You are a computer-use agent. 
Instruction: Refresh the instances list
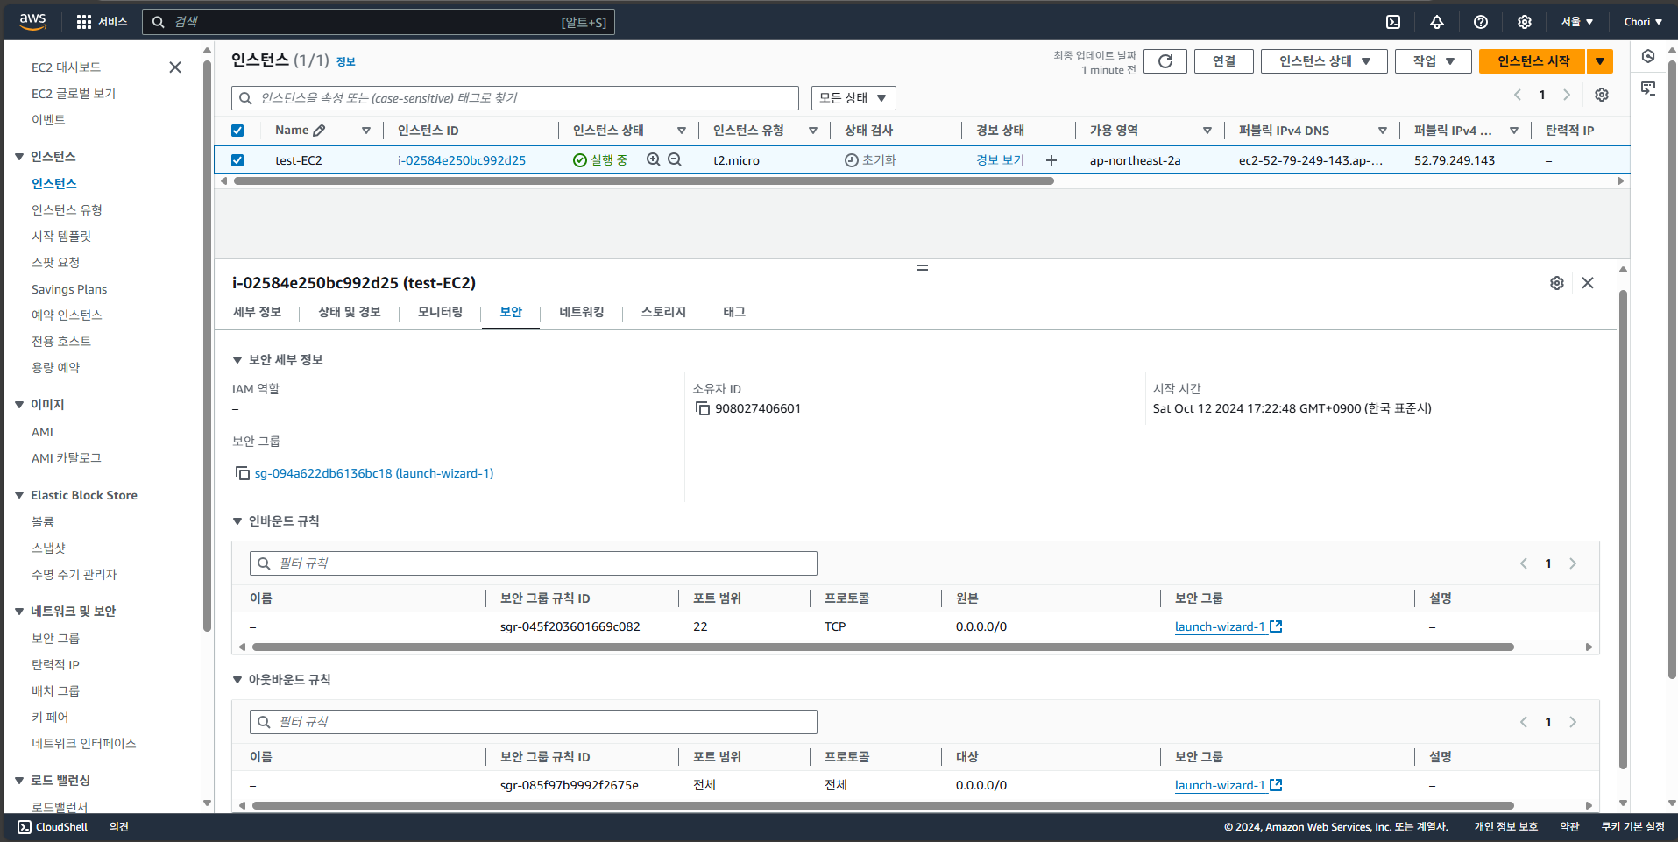(1165, 61)
